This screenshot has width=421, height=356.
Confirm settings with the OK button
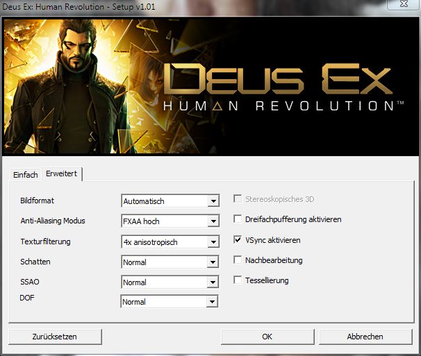coord(267,337)
